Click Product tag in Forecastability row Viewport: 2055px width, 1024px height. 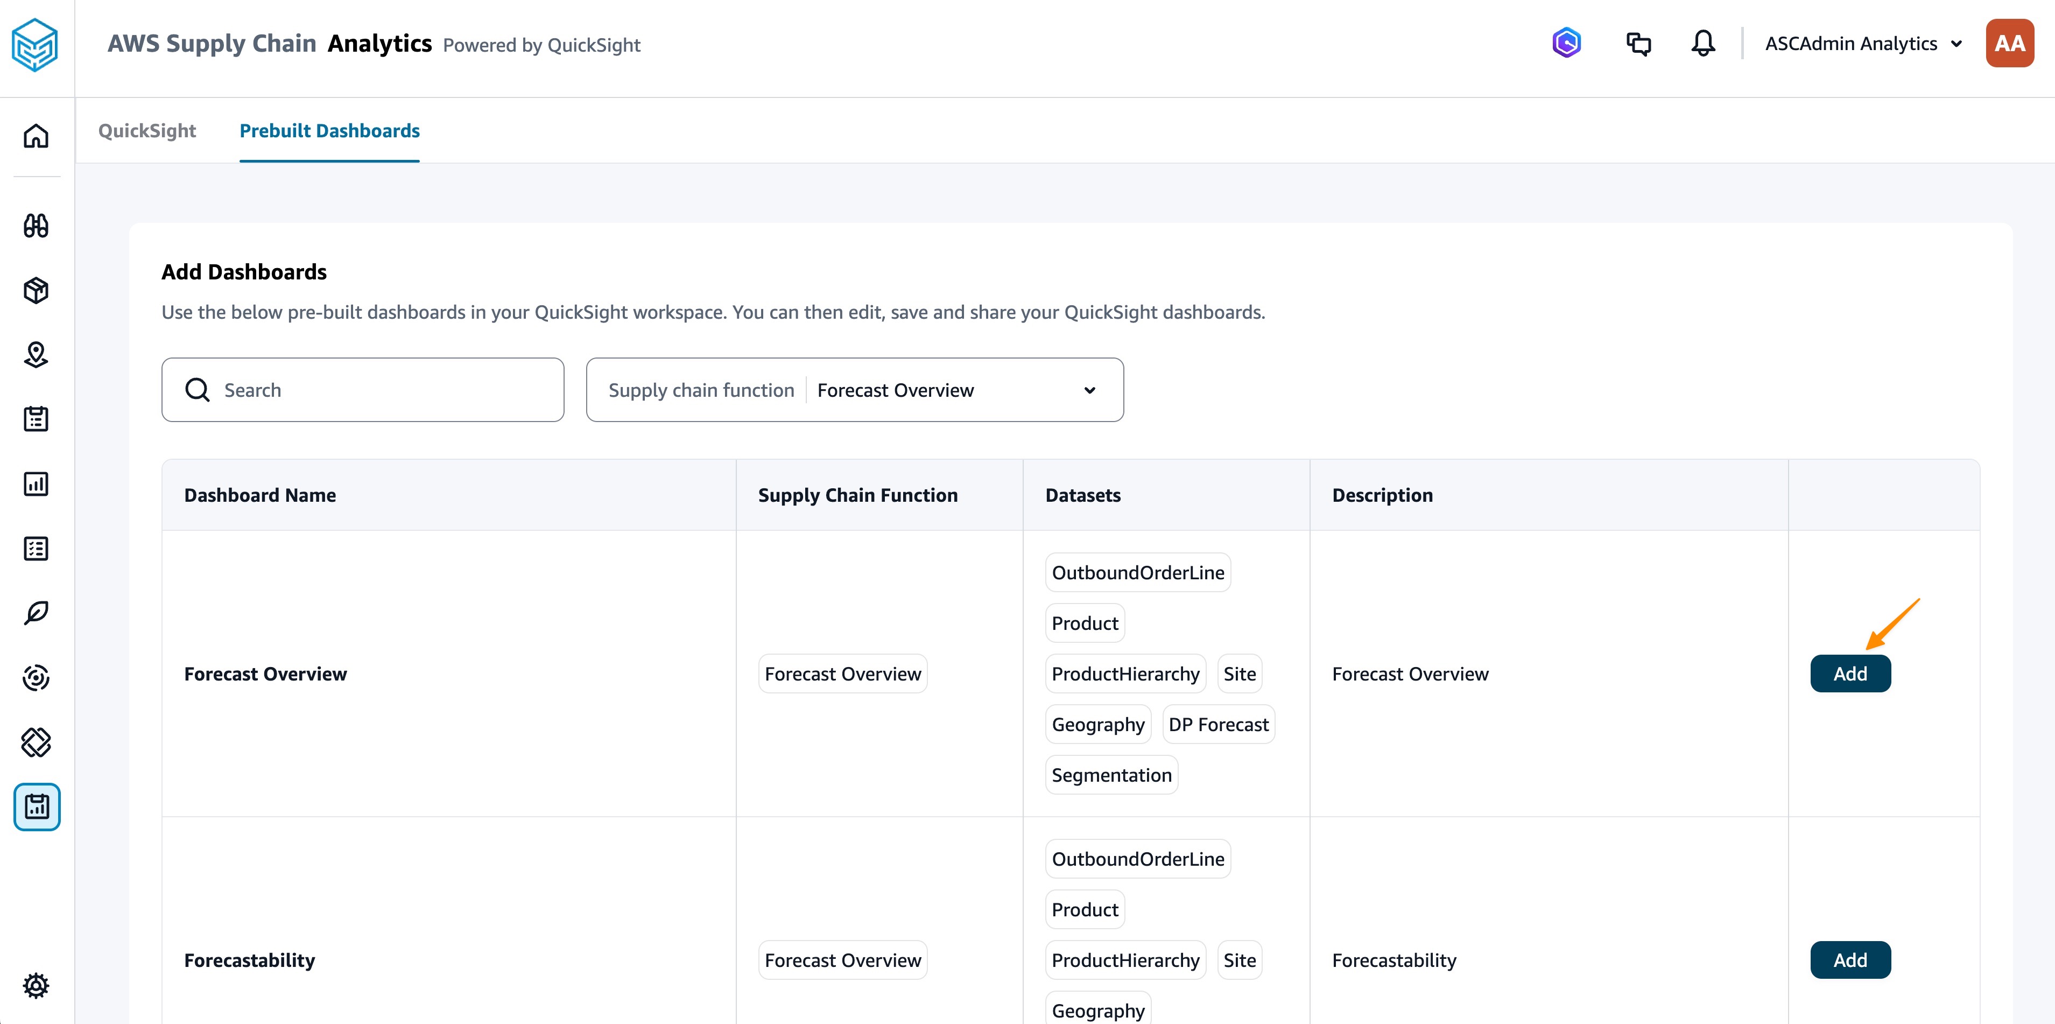coord(1085,909)
